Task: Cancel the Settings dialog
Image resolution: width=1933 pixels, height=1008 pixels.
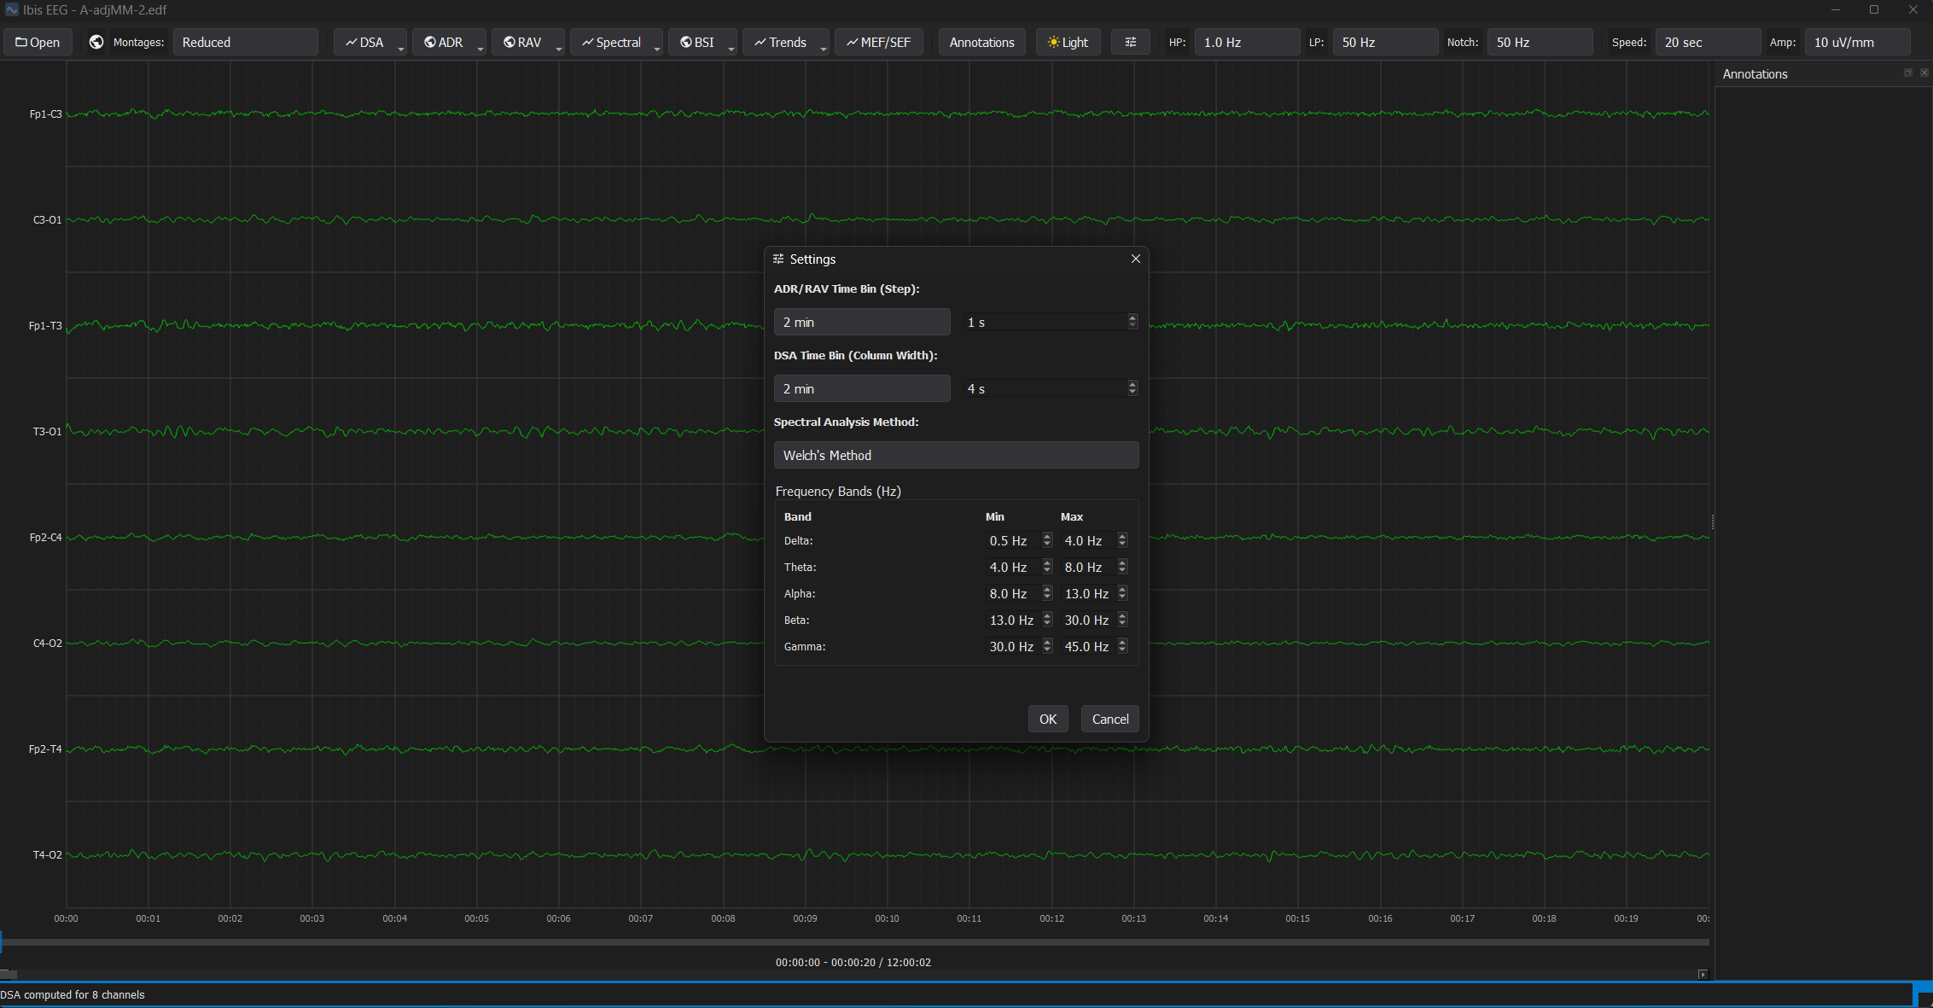Action: pos(1109,719)
